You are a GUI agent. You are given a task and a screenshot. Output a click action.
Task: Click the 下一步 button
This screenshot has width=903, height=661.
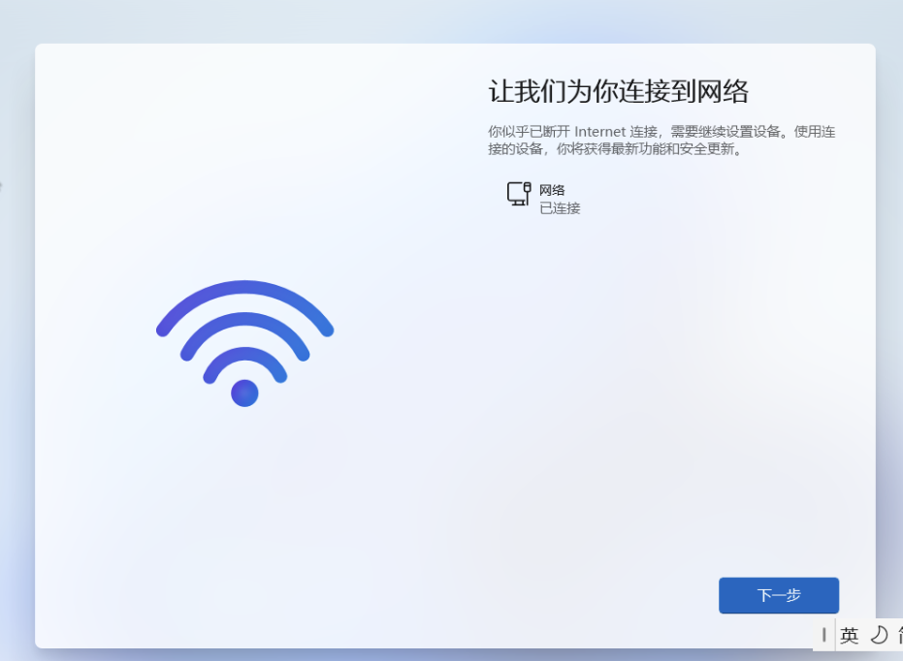779,595
